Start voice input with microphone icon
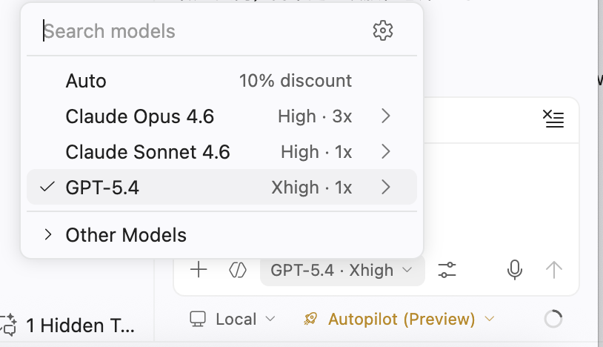Screen dimensions: 603x347 pos(515,270)
